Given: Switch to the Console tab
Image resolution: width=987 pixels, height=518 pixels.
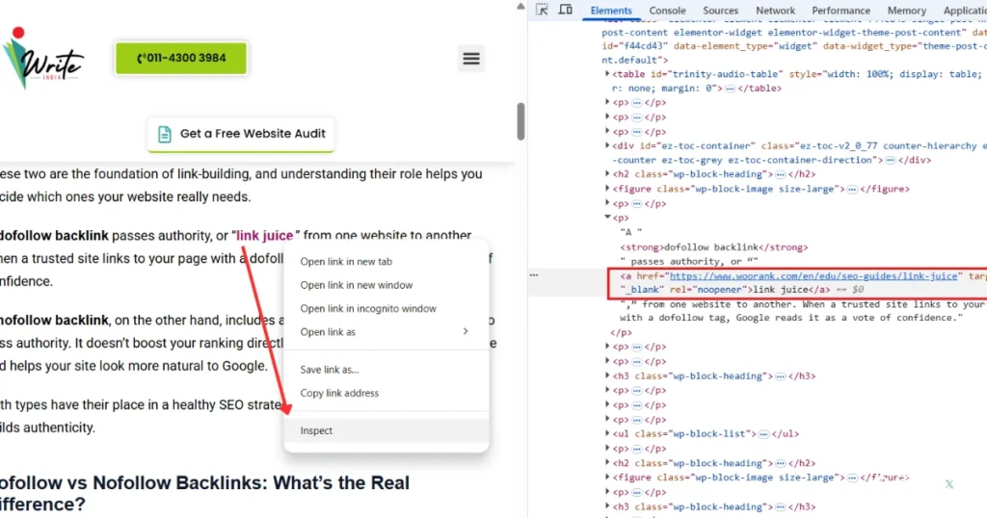Looking at the screenshot, I should [667, 11].
